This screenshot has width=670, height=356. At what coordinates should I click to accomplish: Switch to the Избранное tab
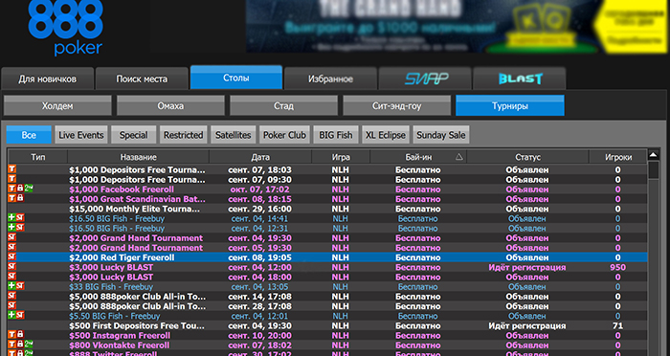(331, 78)
